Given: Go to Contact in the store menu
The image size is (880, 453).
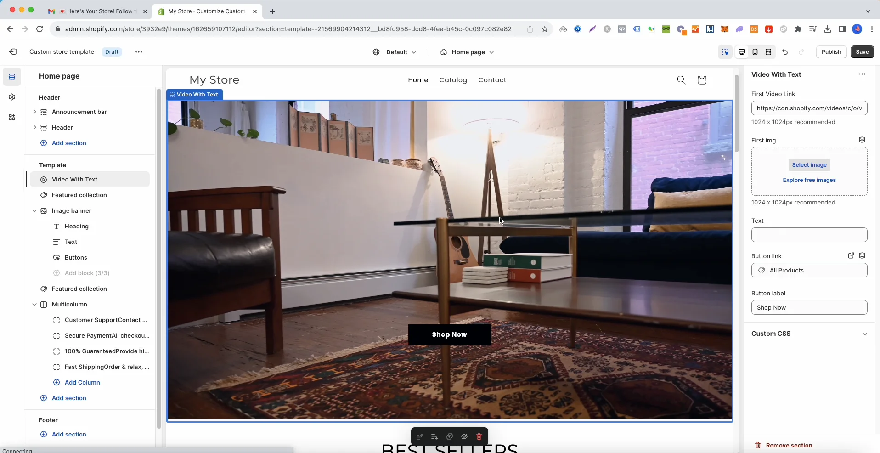Looking at the screenshot, I should [x=492, y=80].
